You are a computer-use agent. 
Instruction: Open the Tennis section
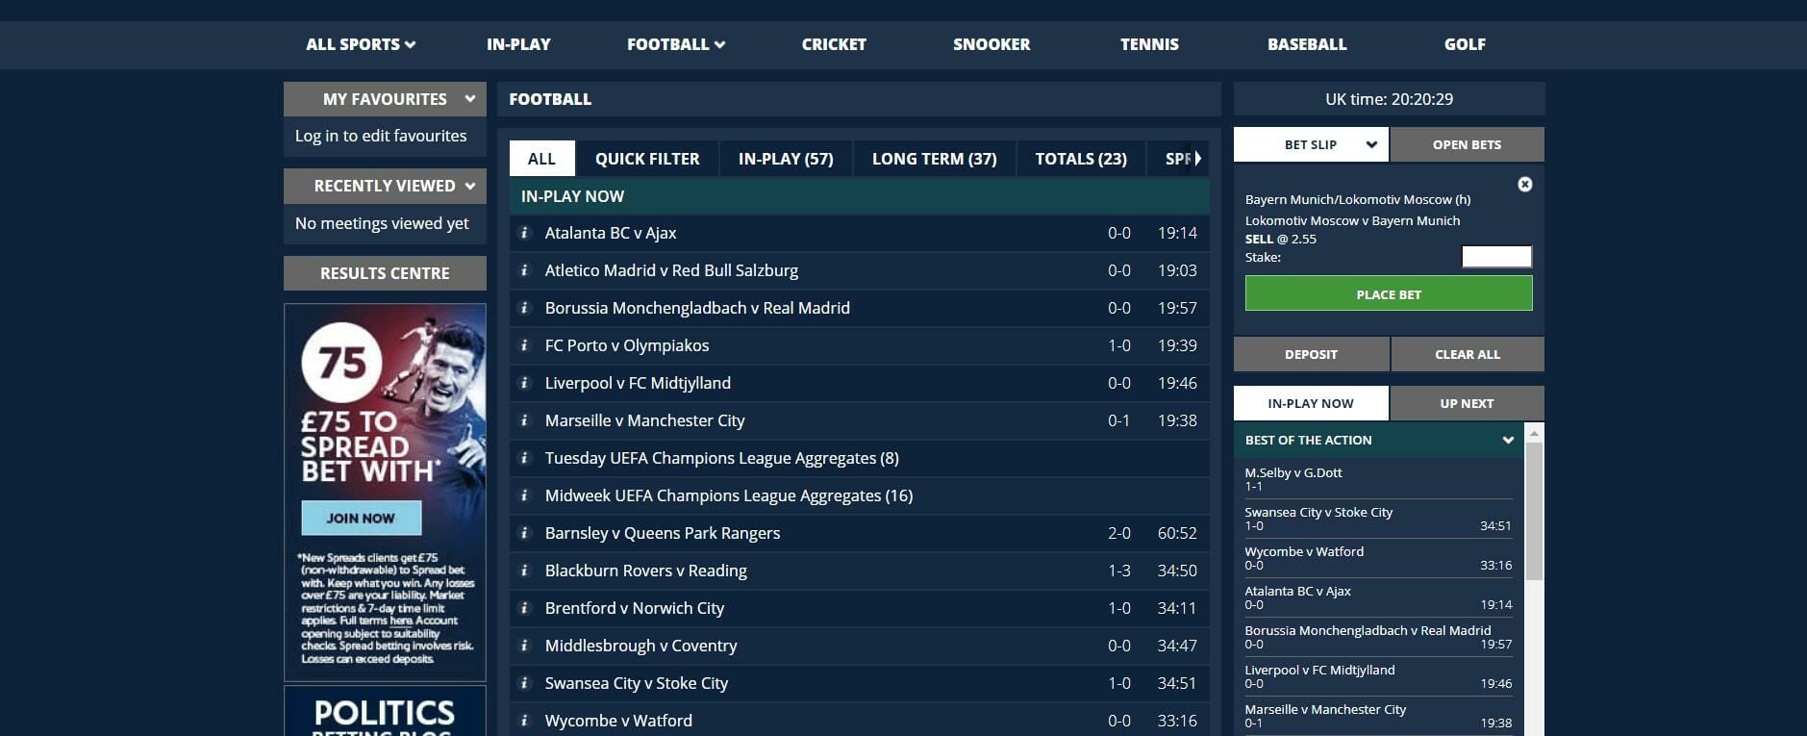pos(1149,44)
